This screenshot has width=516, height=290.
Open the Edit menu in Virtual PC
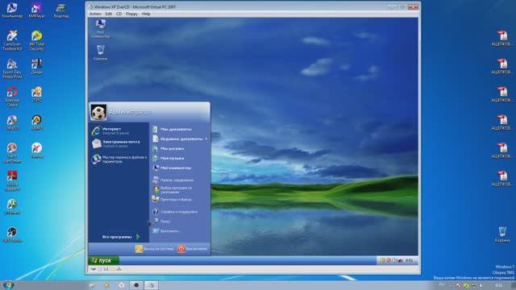tap(109, 14)
